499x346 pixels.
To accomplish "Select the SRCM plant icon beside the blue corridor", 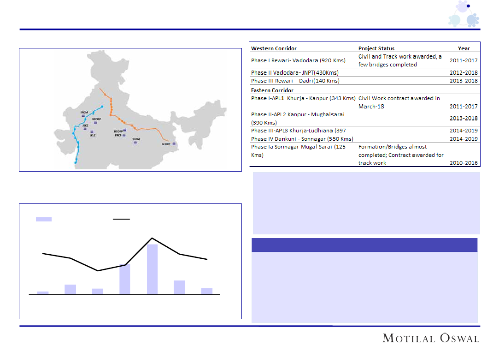I will [x=83, y=116].
